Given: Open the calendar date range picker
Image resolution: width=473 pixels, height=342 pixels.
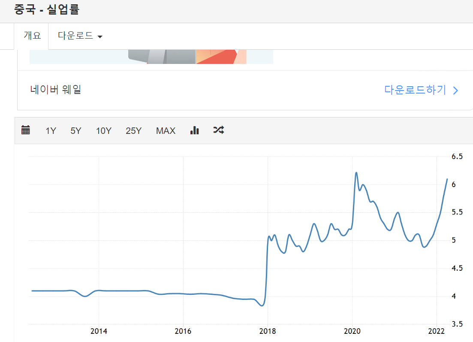Looking at the screenshot, I should [26, 130].
